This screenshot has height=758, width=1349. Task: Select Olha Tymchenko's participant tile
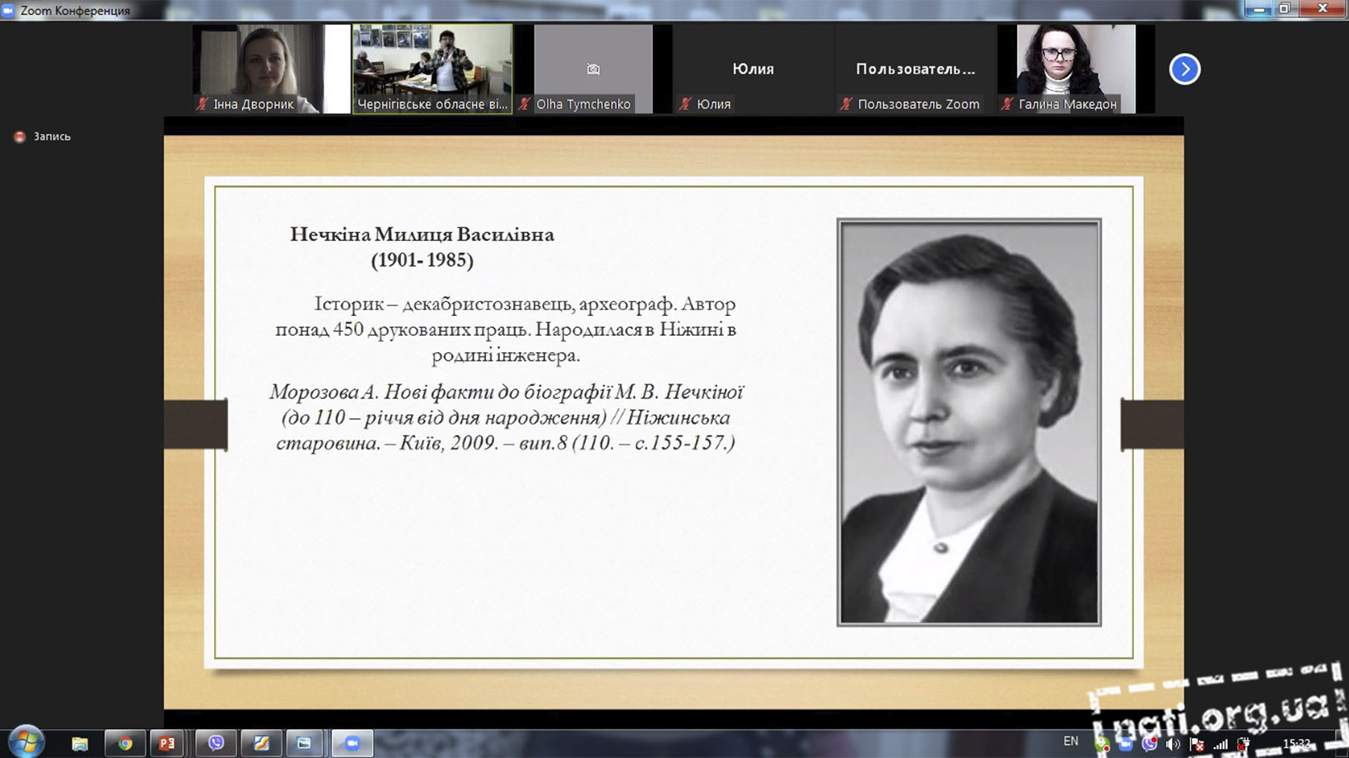point(593,68)
